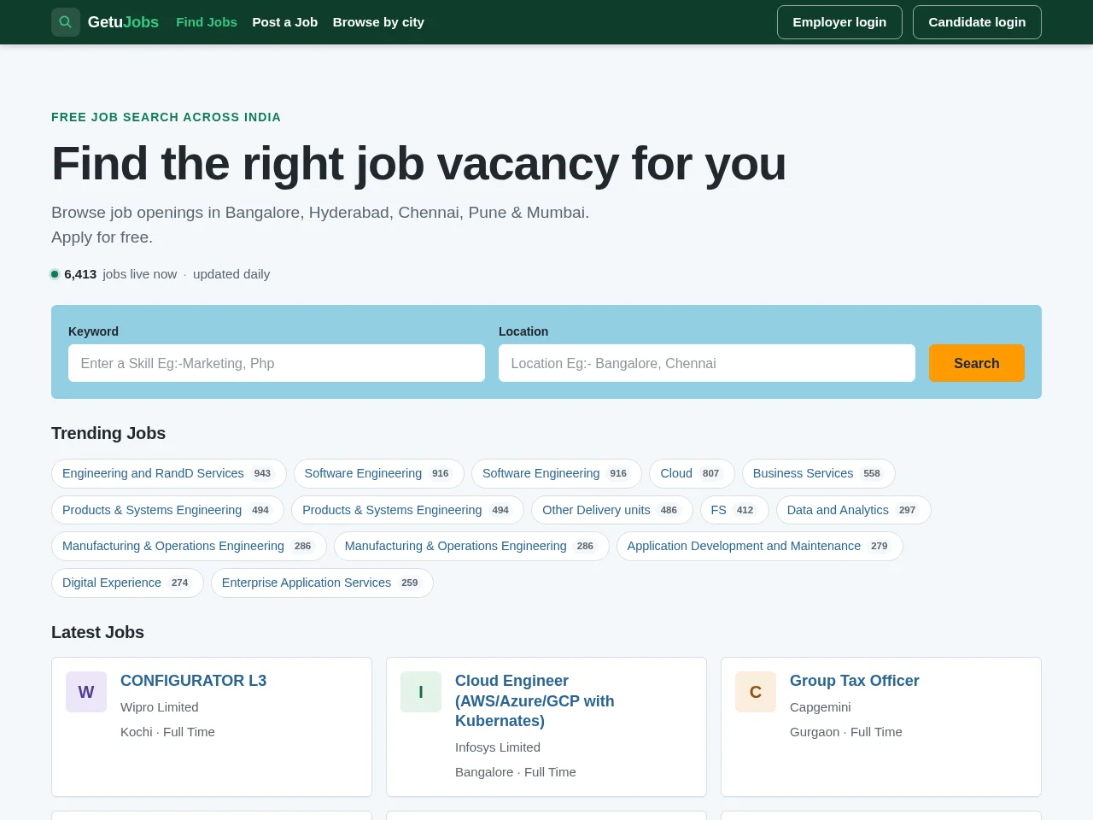Click the "FREE JOB SEARCH ACROSS INDIA" tagline
The image size is (1093, 820).
point(166,117)
